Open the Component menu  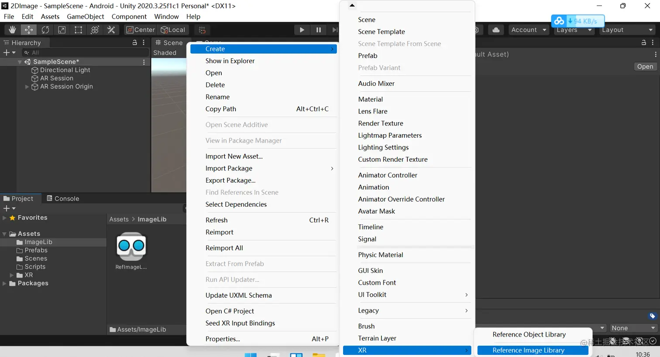[129, 17]
